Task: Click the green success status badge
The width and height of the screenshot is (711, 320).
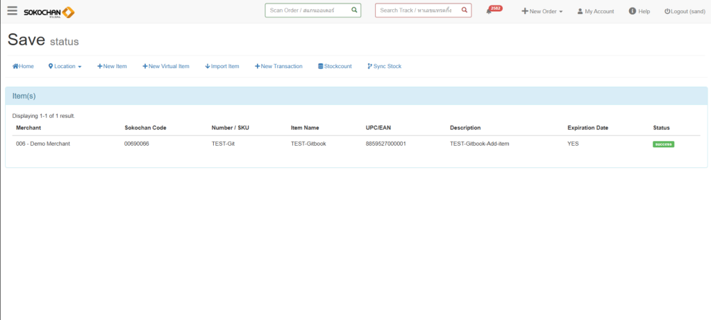Action: click(663, 144)
